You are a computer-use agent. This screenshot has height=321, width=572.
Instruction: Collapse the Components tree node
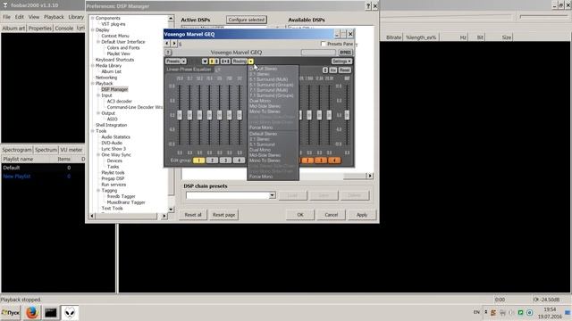point(93,18)
